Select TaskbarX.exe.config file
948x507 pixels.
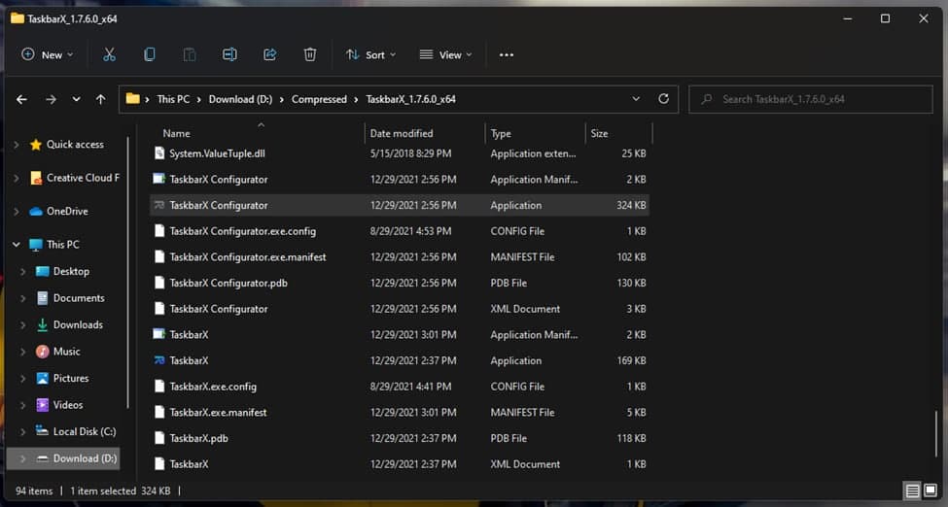(400, 387)
